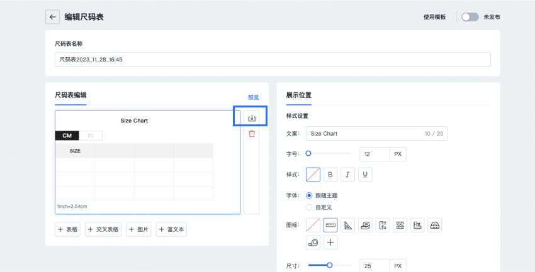Click the import/download icon above the trash
Screen dimensions: 535x272
(x=252, y=117)
